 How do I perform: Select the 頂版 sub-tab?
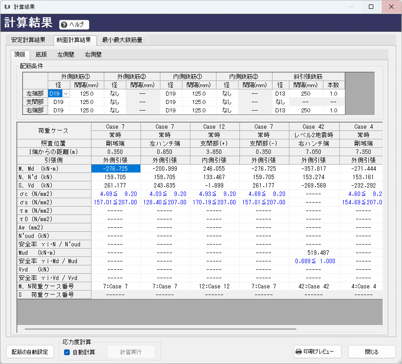[x=20, y=54]
